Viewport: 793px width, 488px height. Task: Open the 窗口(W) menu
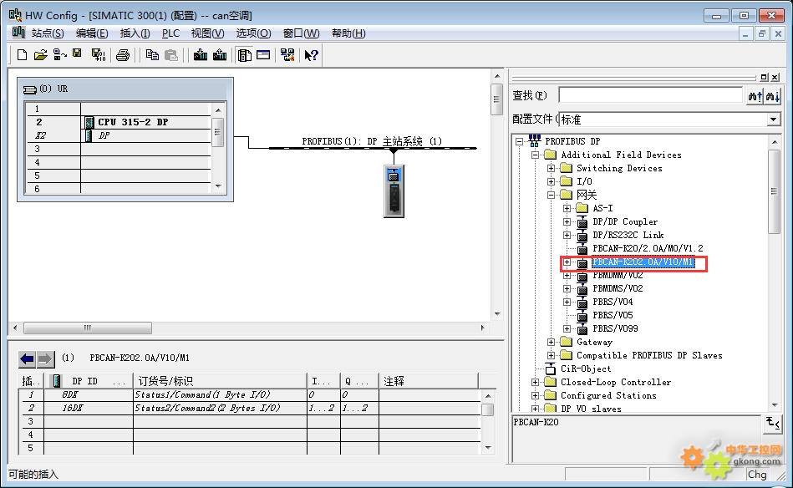pos(301,33)
